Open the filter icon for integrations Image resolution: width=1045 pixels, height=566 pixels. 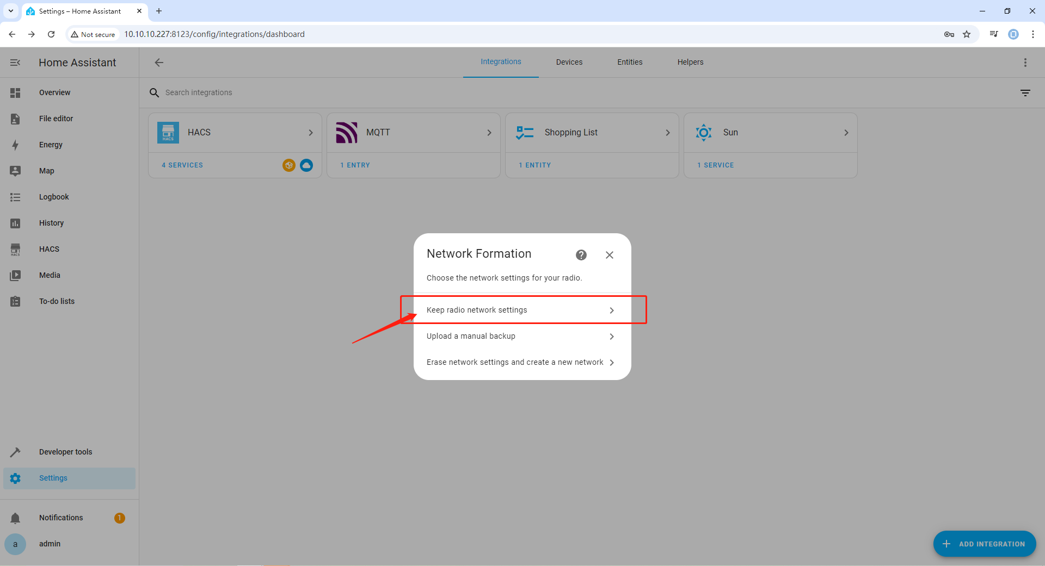click(x=1025, y=93)
